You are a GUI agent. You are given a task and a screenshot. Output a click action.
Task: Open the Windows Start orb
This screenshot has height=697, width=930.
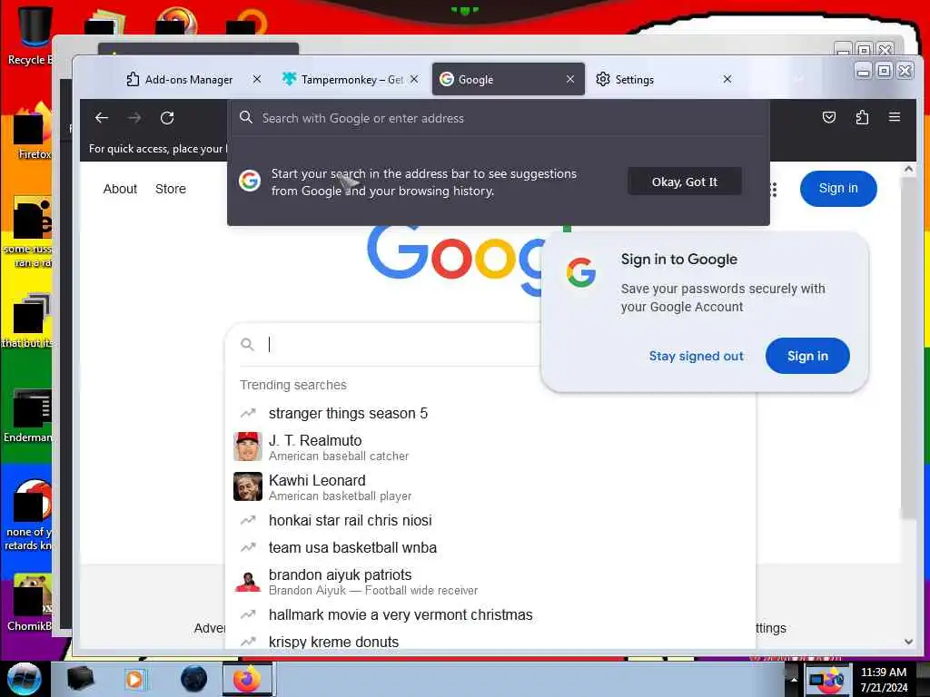[x=25, y=679]
